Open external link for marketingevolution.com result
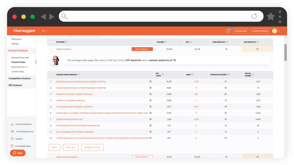This screenshot has width=294, height=165. [x=150, y=138]
